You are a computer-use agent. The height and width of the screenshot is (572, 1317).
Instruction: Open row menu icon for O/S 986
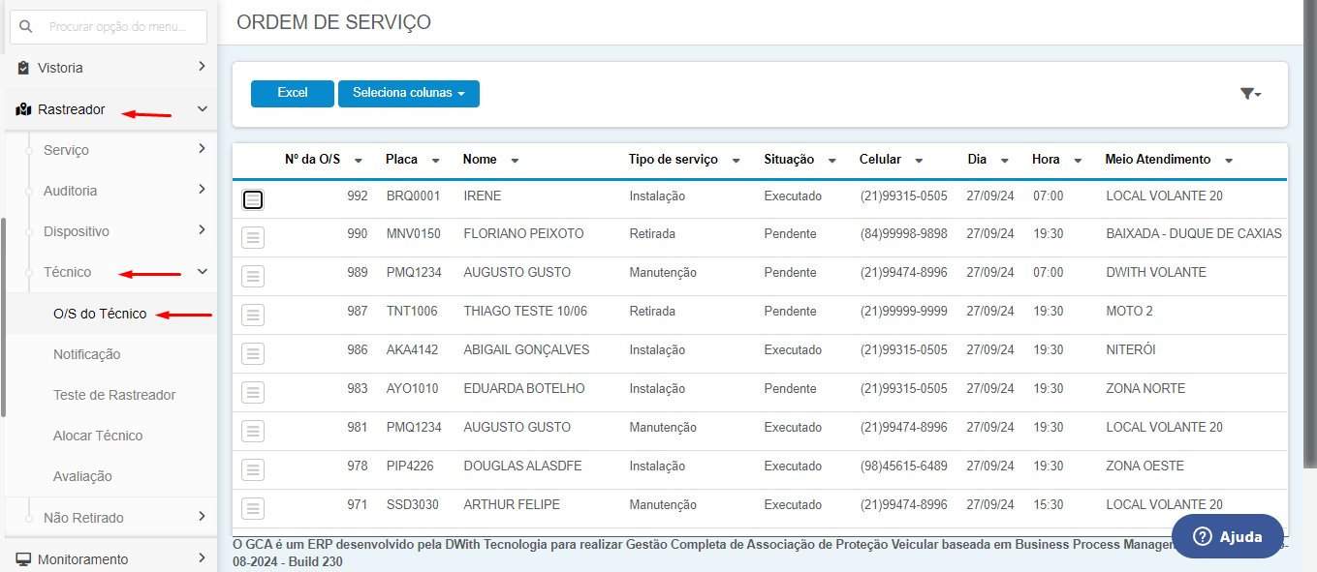click(x=253, y=353)
